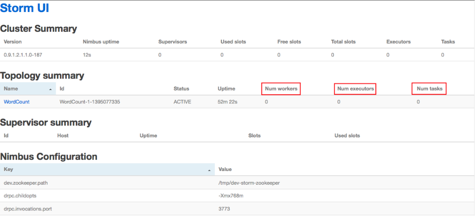The height and width of the screenshot is (216, 475).
Task: Select the dev.zookeeper.path configuration row
Action: [26, 183]
